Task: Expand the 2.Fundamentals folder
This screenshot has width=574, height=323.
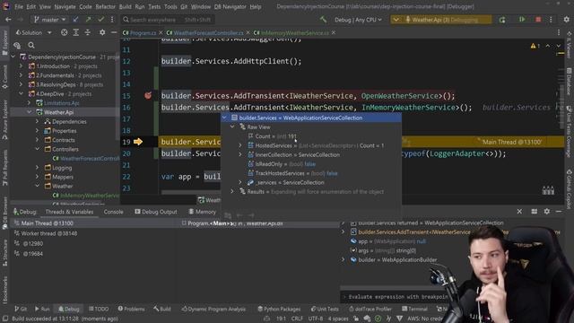Action: [x=21, y=75]
